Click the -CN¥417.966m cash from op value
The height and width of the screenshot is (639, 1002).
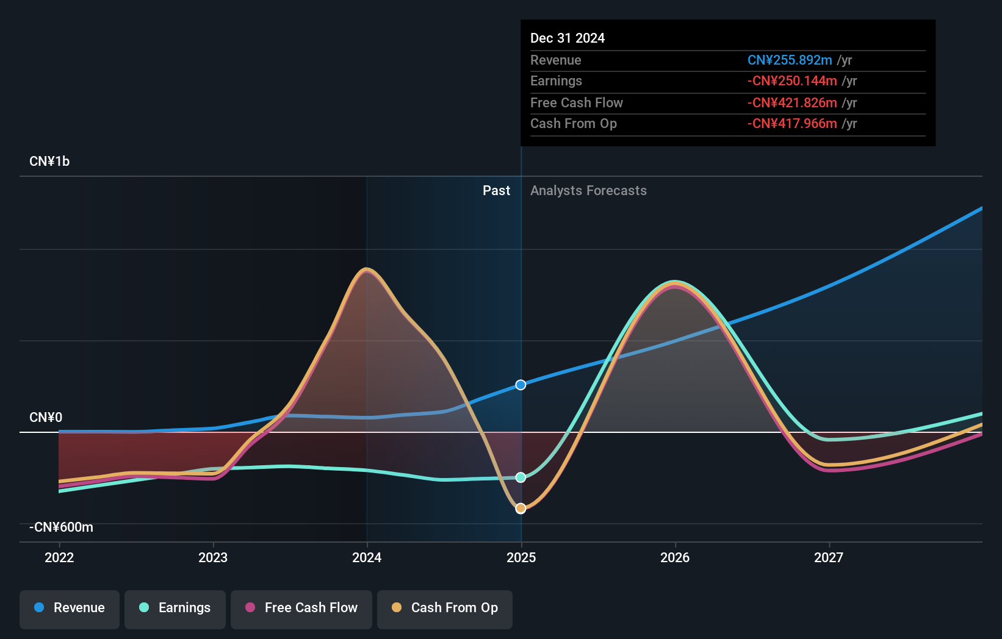coord(792,124)
